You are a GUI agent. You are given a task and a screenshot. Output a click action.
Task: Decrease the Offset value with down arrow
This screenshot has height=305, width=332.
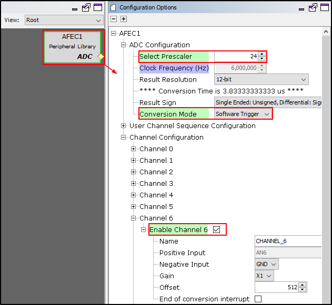(x=303, y=290)
